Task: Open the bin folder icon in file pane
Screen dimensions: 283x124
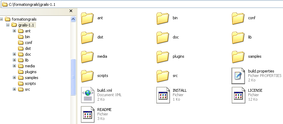Action: 163,18
